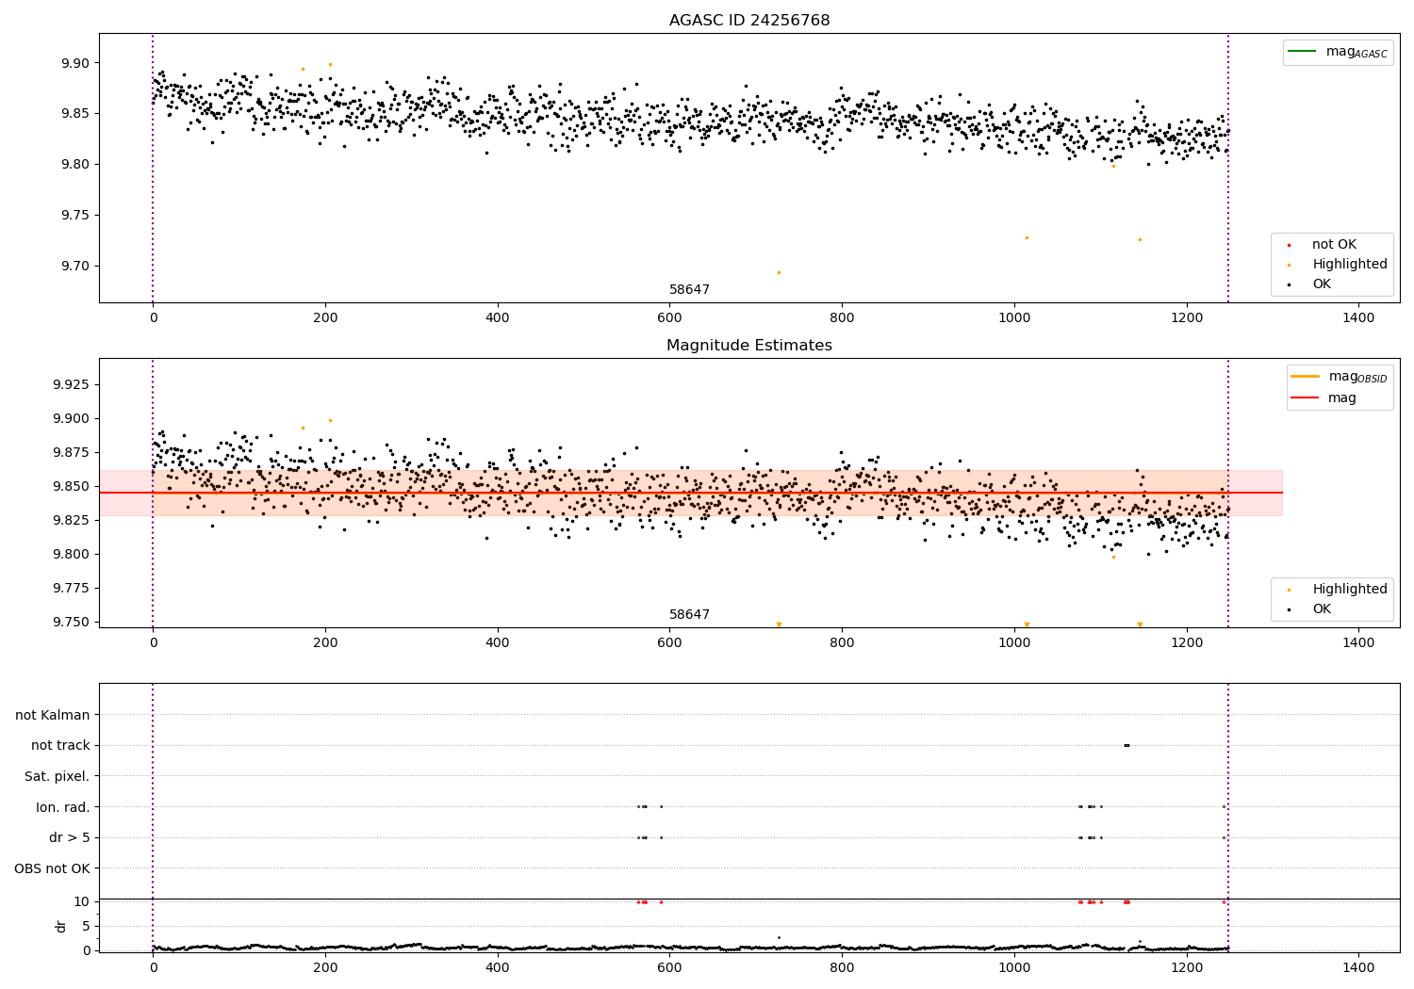
Task: Click y-axis tick "9.825" in middle plot
Action: (x=71, y=521)
